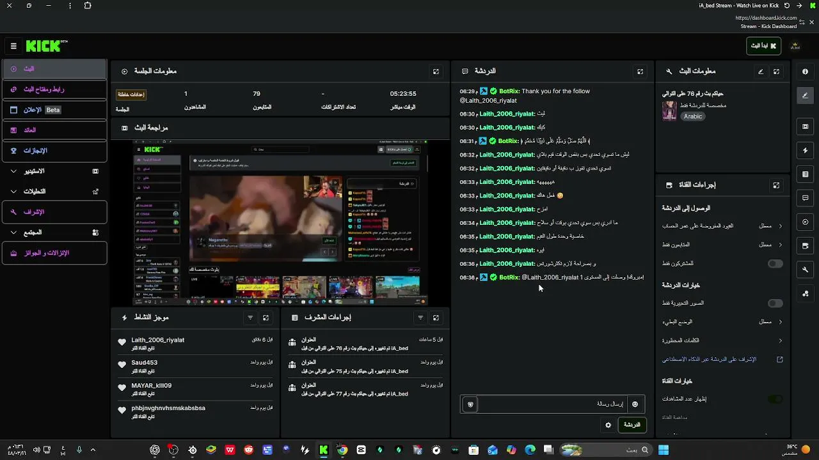Open the Drops and Rewards sidebar item
Viewport: 819px width, 460px height.
coord(54,253)
